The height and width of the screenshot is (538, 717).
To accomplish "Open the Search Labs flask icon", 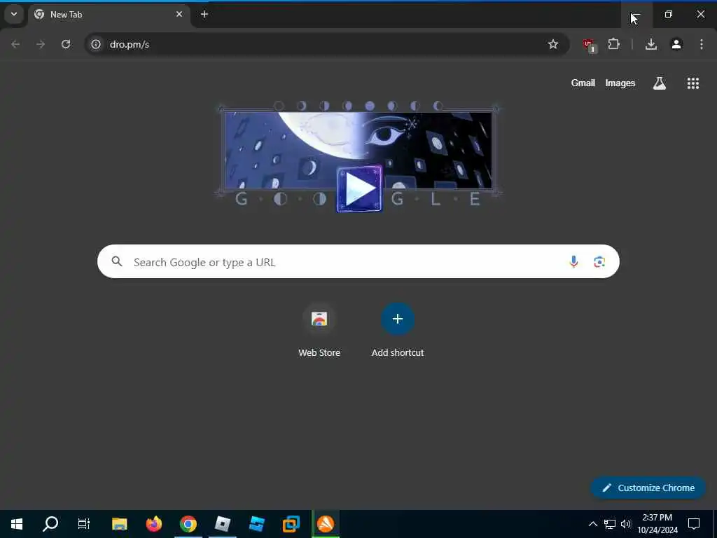I will [x=660, y=83].
